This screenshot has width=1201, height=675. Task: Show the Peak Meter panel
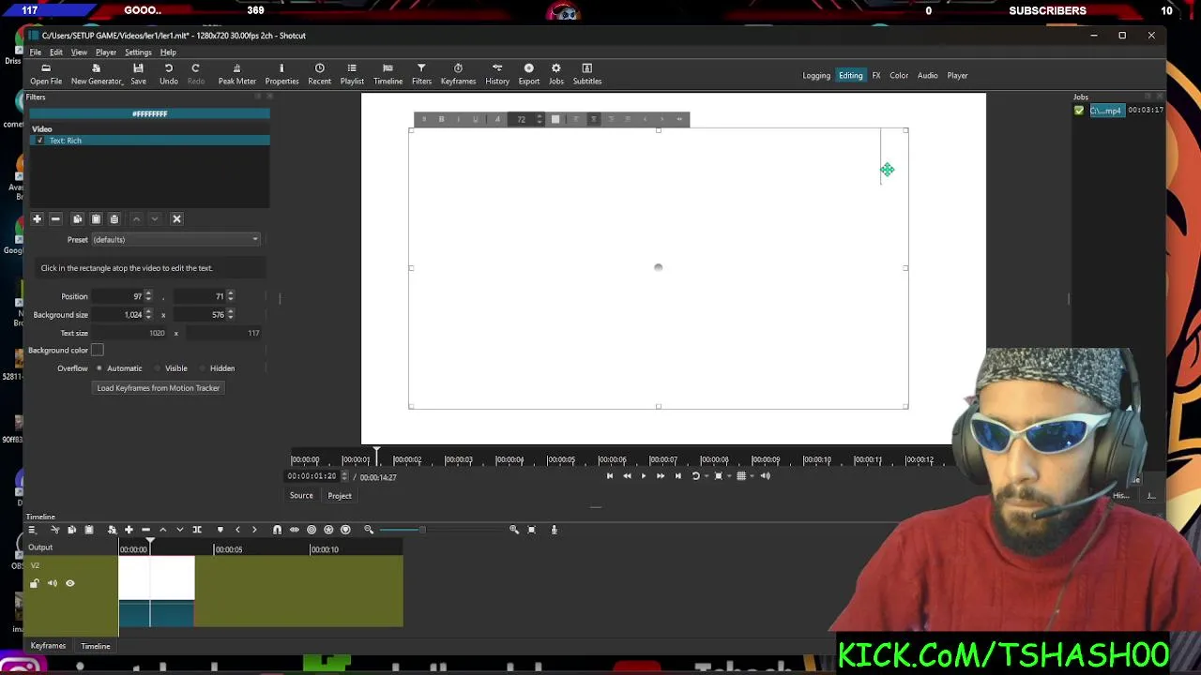(236, 74)
